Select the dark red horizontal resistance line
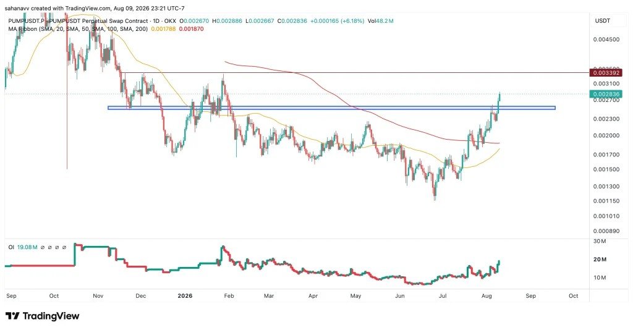 [357, 73]
